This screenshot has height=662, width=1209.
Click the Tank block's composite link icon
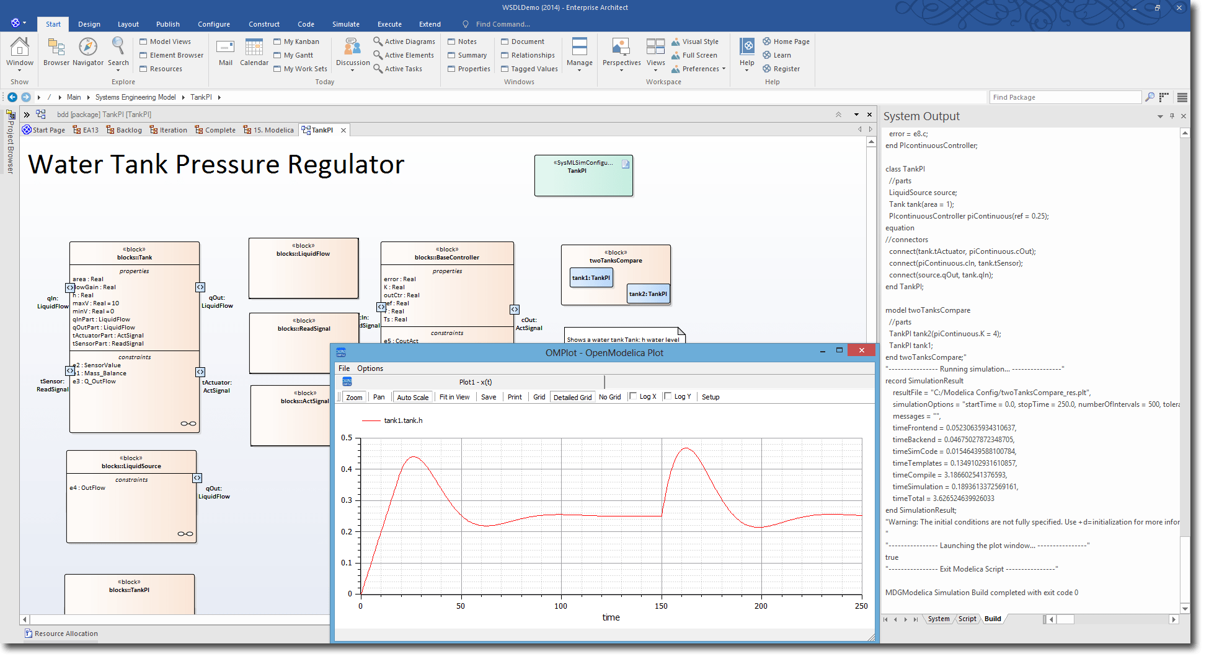click(x=188, y=424)
